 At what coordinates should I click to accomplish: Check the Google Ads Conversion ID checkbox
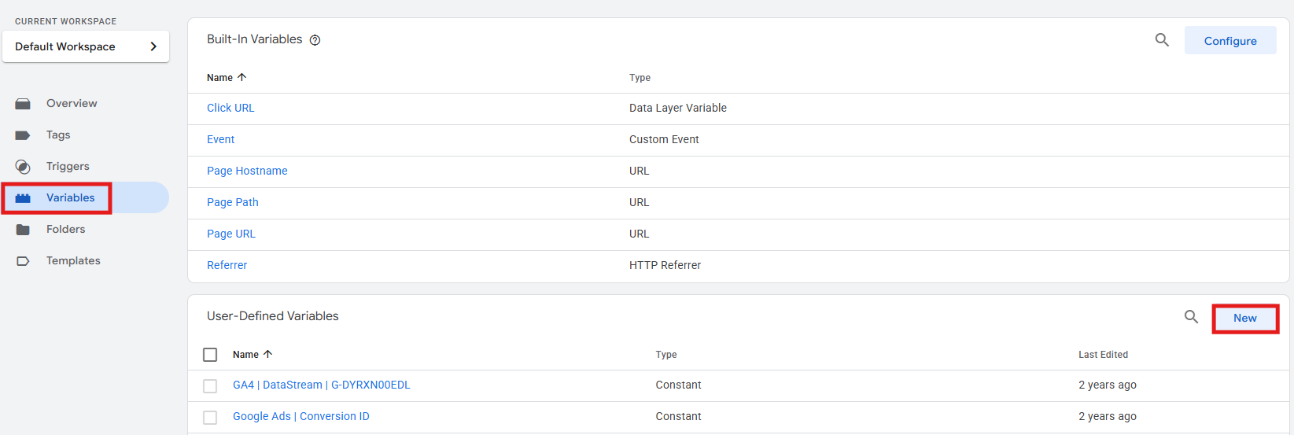pos(210,418)
